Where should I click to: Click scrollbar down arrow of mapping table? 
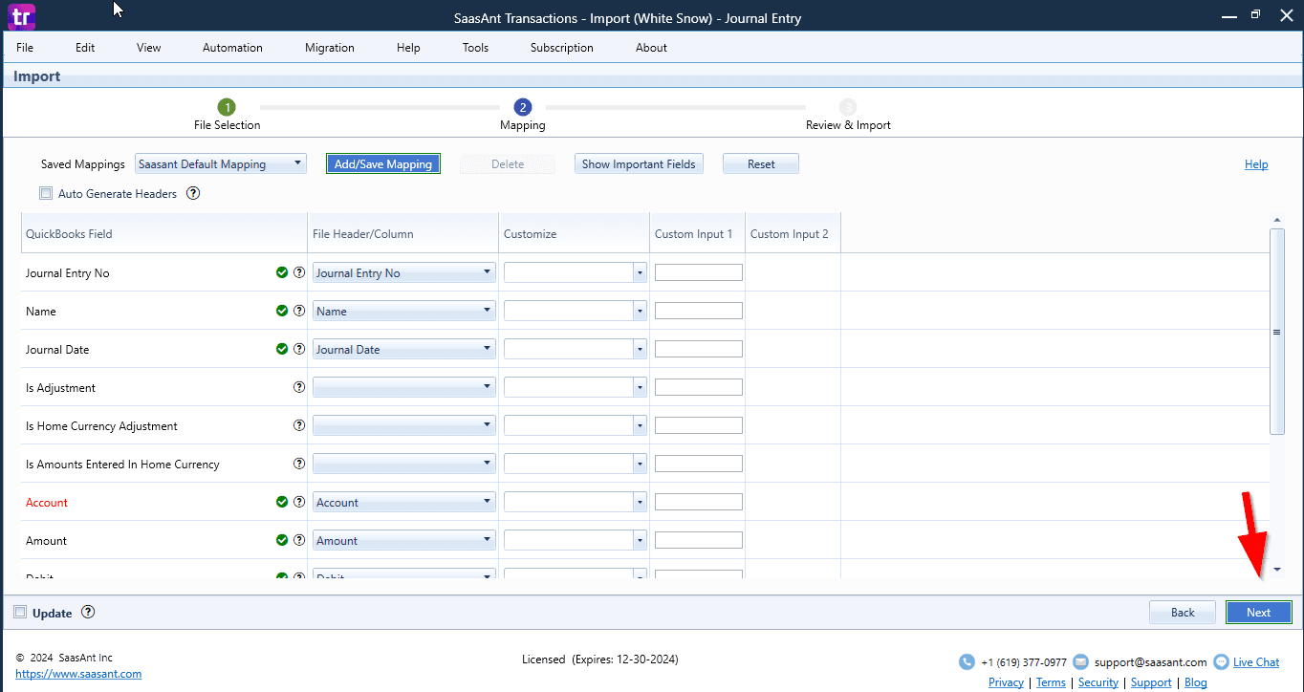1276,570
